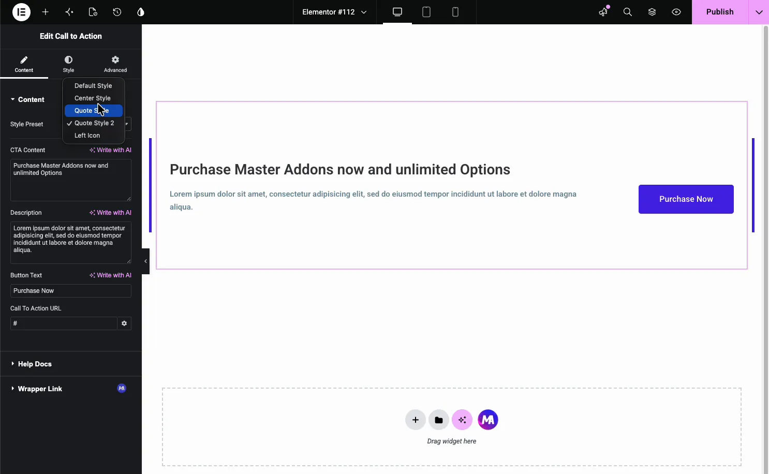Collapse the Content section
This screenshot has height=474, width=769.
(28, 99)
